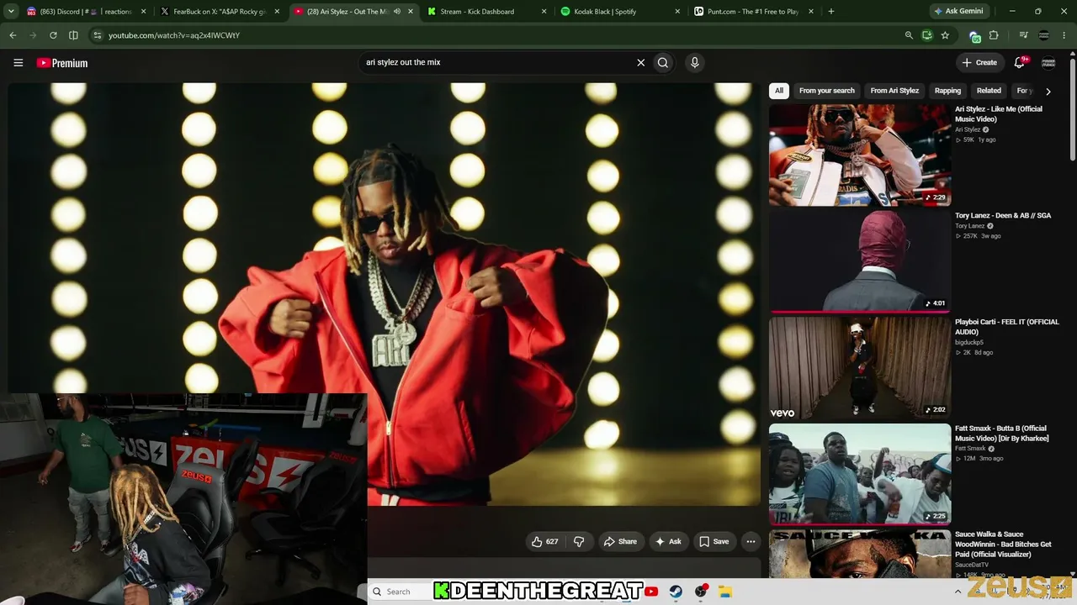The image size is (1077, 605).
Task: Open the YouTube guide hamburger menu
Action: point(18,62)
